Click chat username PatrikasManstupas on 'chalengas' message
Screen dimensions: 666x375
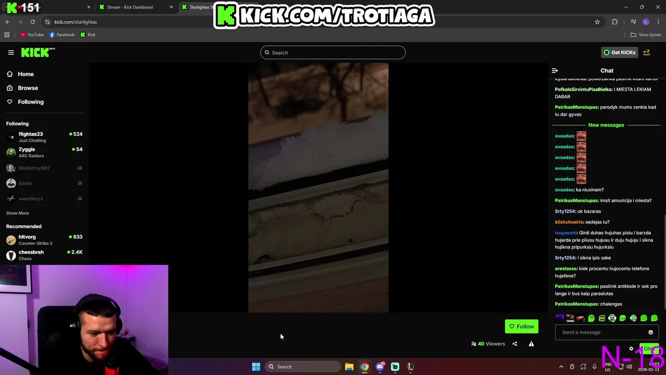tap(577, 304)
